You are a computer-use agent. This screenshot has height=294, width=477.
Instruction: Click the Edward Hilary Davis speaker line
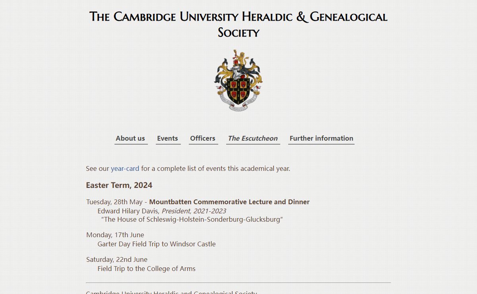(x=162, y=211)
